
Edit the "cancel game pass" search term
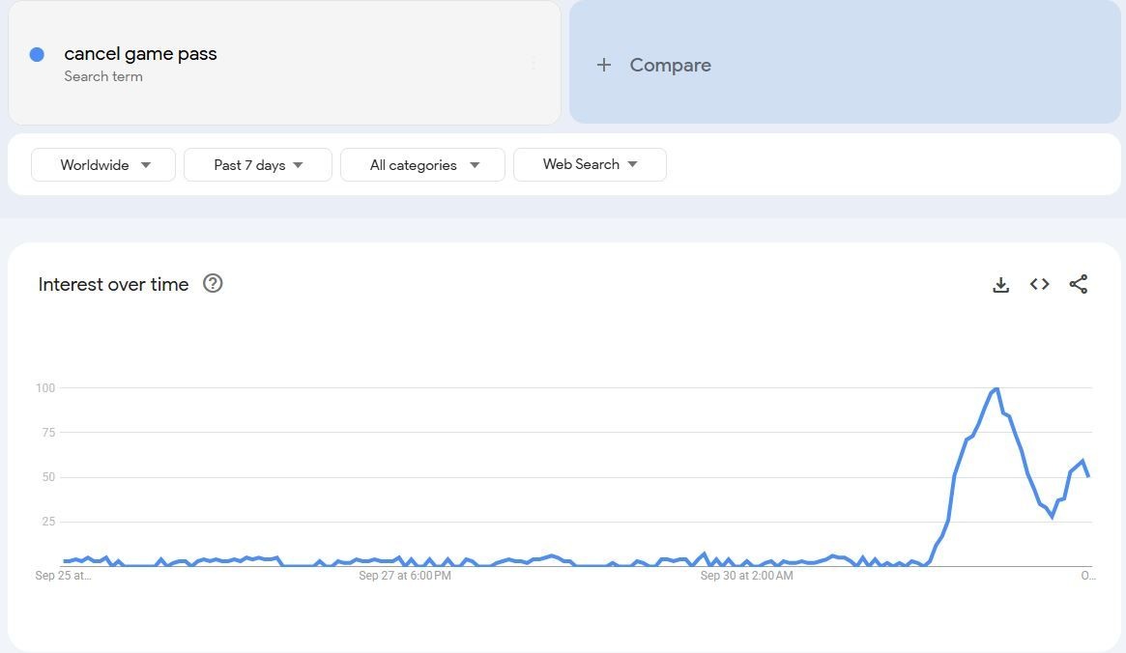(x=140, y=54)
